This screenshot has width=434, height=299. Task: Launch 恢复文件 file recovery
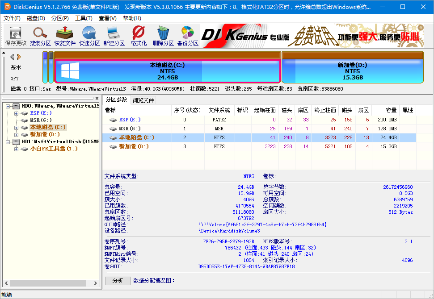pyautogui.click(x=65, y=35)
